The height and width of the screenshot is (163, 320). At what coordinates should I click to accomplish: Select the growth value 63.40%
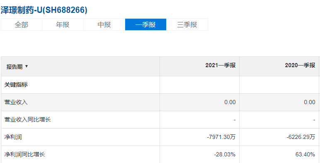pyautogui.click(x=305, y=154)
